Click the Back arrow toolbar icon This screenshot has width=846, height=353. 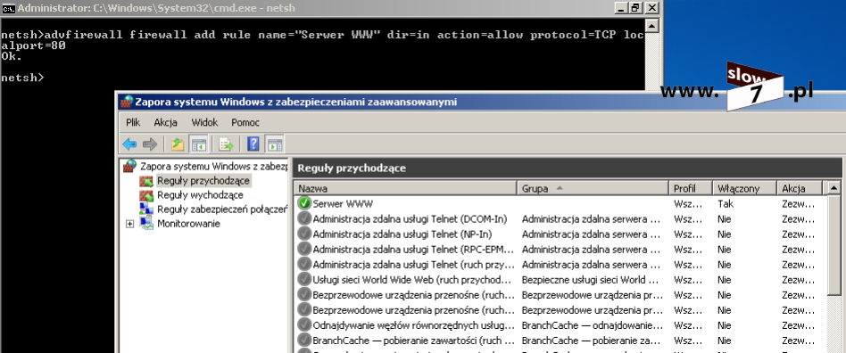pyautogui.click(x=129, y=144)
